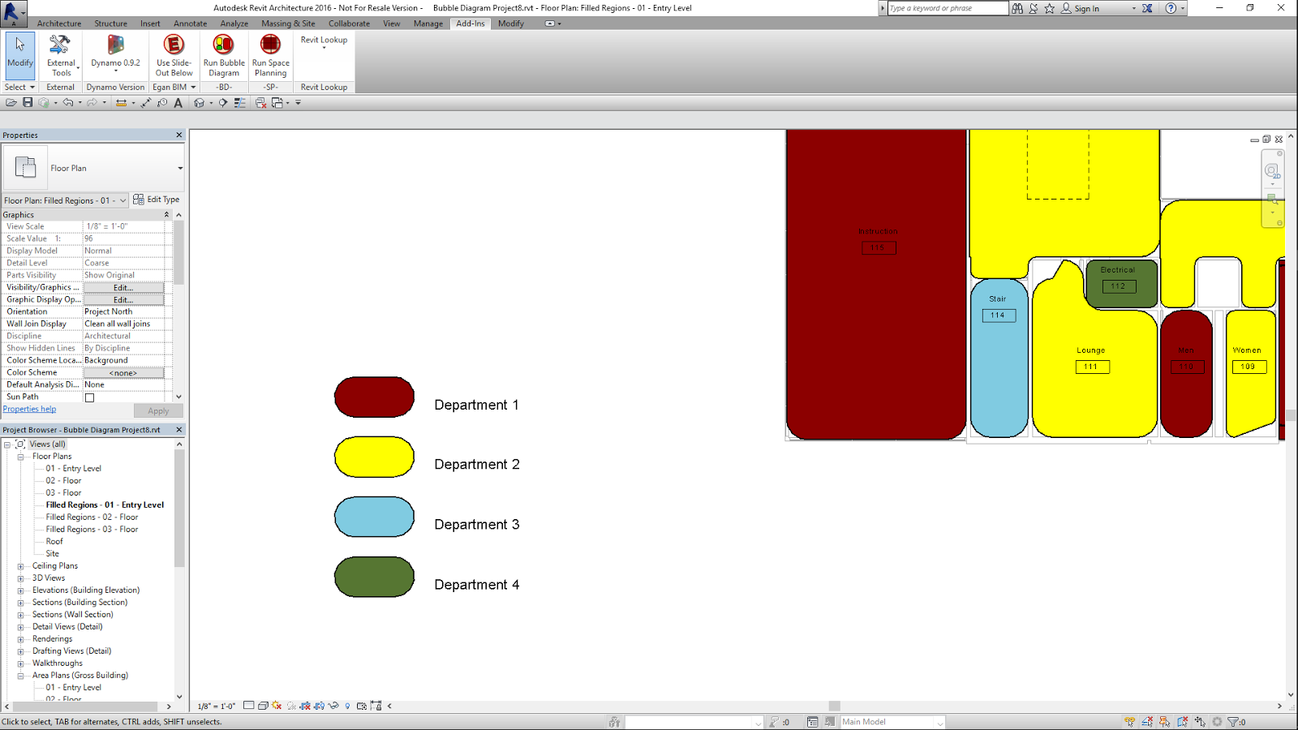Open the Synchronize with Central icon
1298x730 pixels.
45,103
